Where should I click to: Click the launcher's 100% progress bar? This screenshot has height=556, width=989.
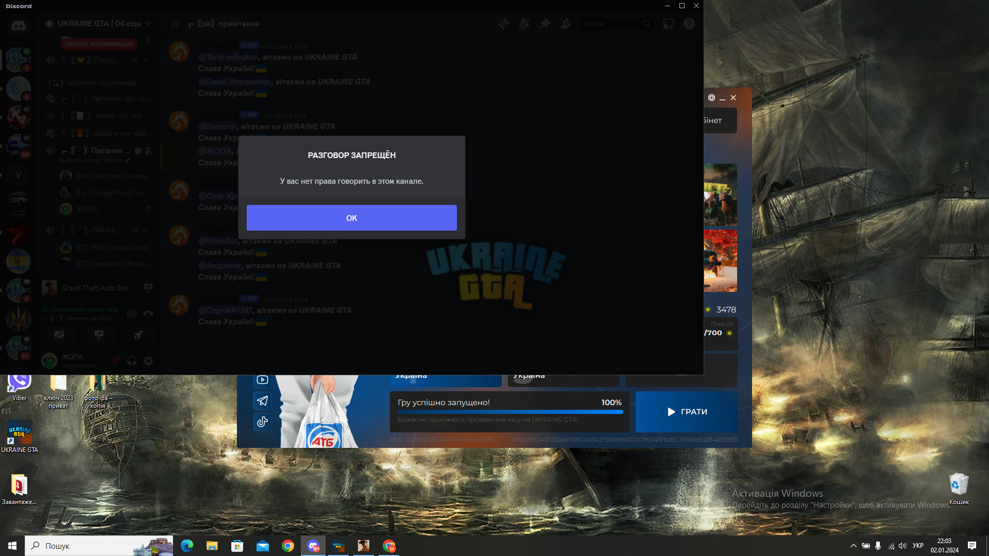510,412
